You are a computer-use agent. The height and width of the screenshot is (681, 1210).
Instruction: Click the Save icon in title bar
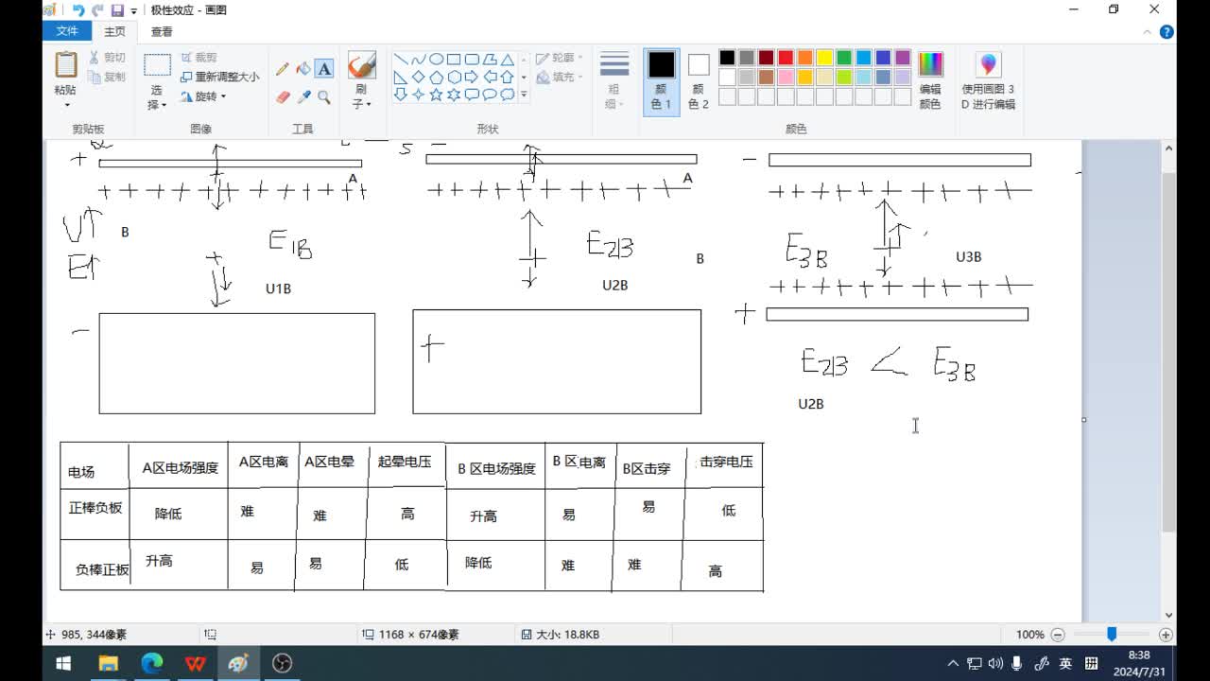(117, 10)
